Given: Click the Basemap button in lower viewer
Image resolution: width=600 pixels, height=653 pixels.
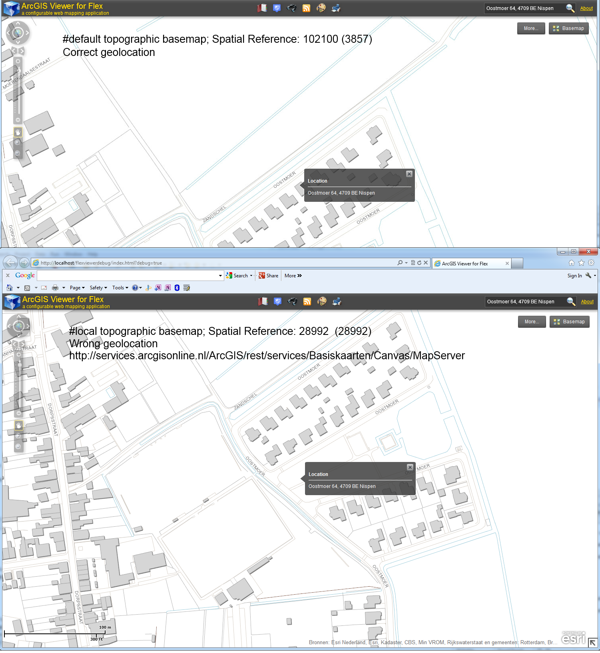Looking at the screenshot, I should 569,322.
